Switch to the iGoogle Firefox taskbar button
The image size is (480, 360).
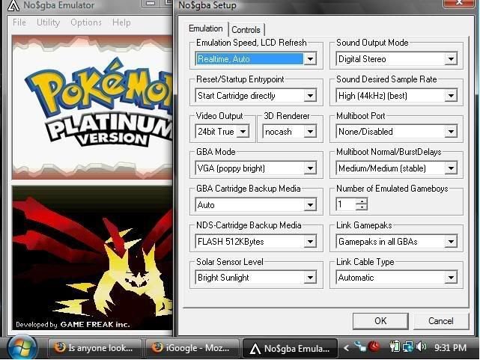click(x=192, y=348)
